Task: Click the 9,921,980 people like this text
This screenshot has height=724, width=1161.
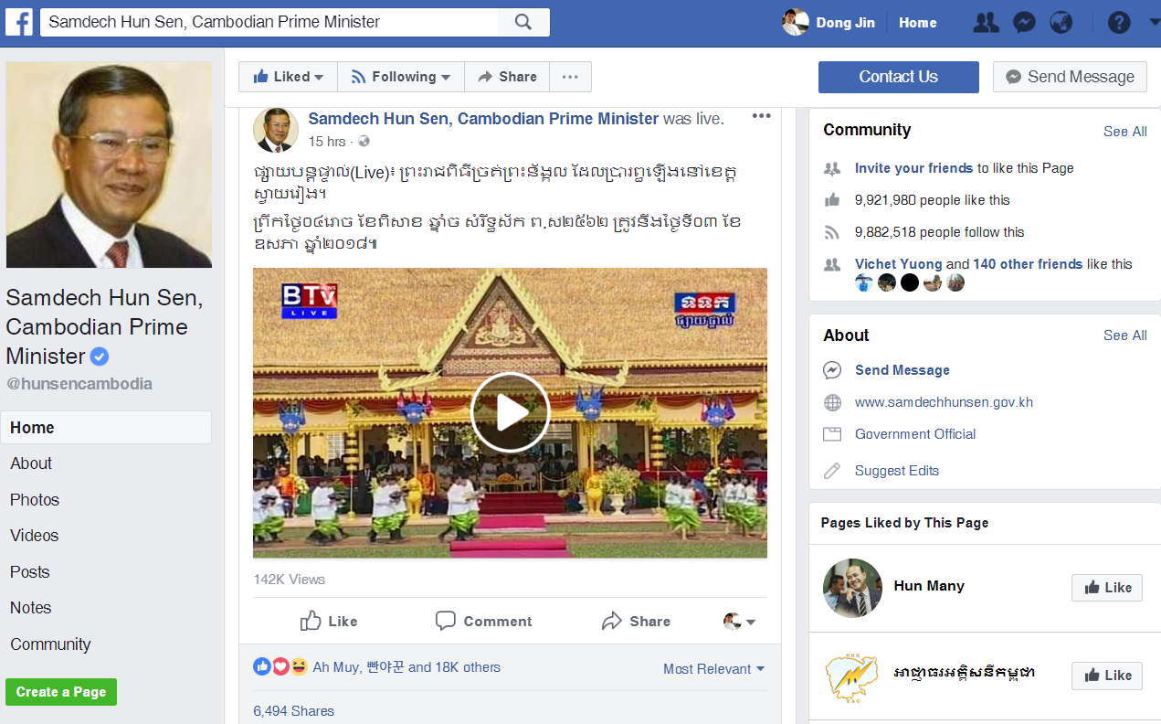Action: click(x=933, y=200)
